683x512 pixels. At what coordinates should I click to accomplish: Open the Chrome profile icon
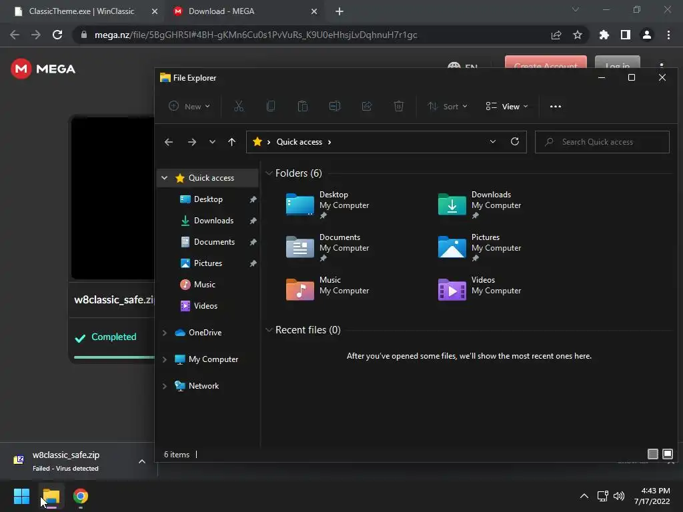click(x=647, y=35)
